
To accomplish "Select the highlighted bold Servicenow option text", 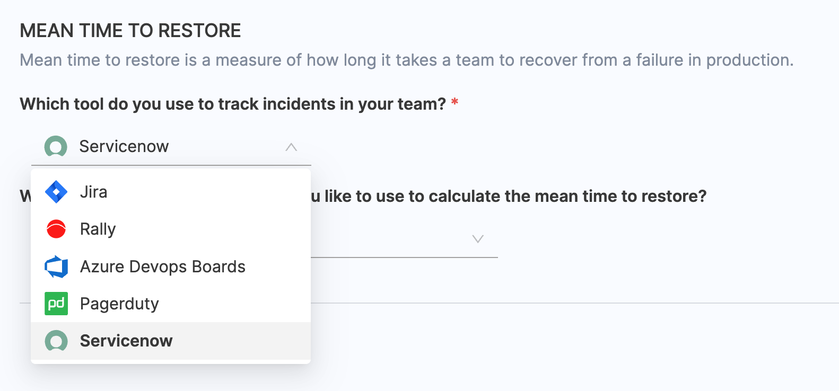I will pyautogui.click(x=126, y=341).
